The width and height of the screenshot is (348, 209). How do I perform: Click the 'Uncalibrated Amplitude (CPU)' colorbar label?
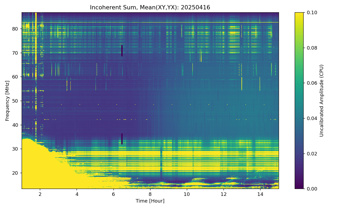click(322, 100)
